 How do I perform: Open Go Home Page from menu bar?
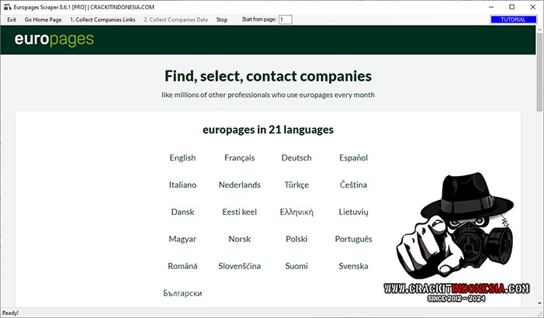[43, 19]
